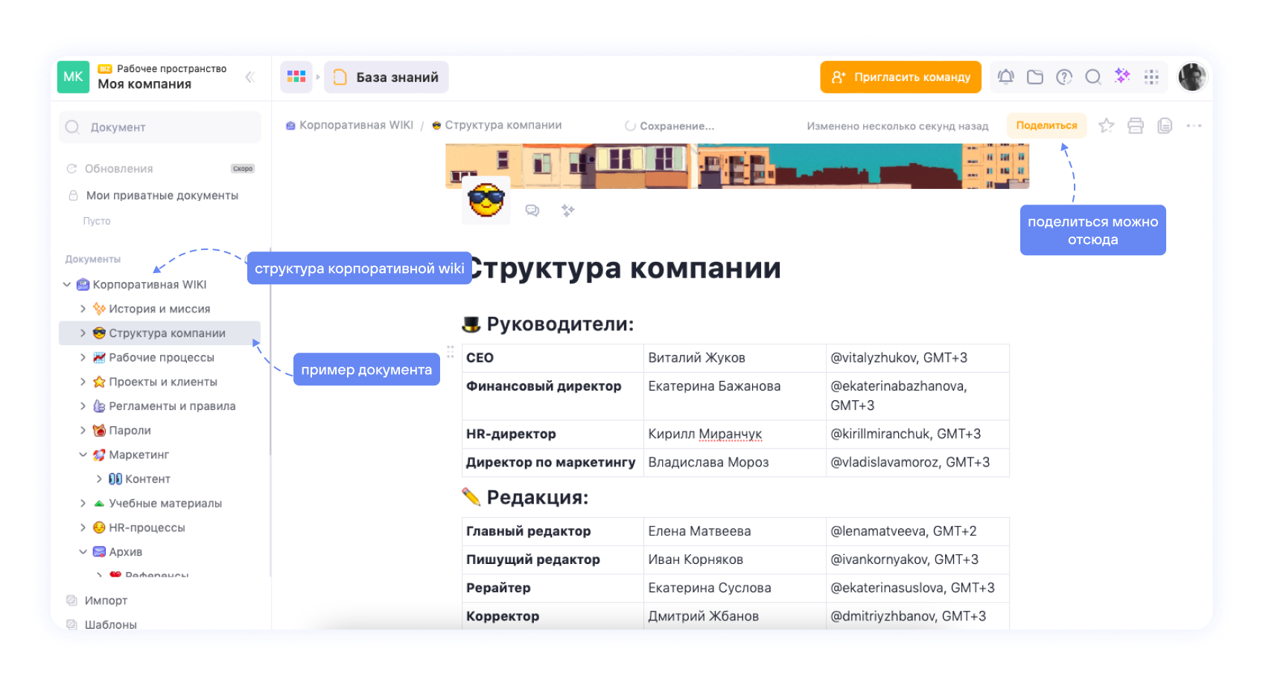Star the document using the favorite icon

click(1106, 126)
